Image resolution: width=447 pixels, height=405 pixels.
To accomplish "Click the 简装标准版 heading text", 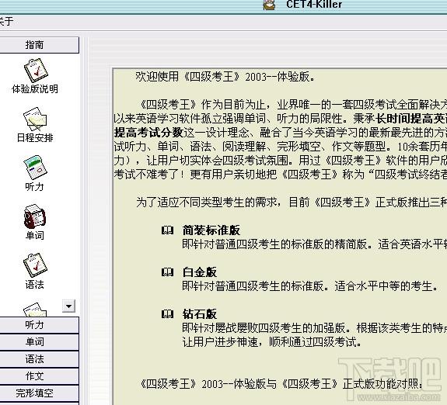I will (211, 230).
